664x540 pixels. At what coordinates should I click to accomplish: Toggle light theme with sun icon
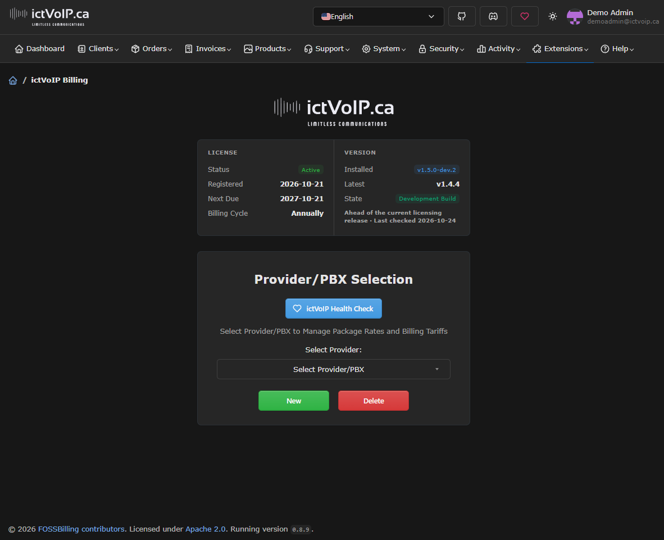click(552, 16)
